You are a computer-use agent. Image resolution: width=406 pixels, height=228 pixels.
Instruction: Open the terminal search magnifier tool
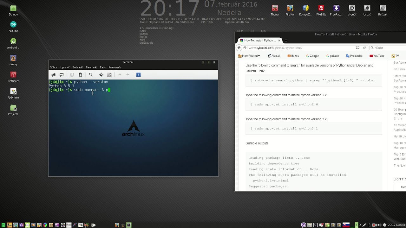pyautogui.click(x=91, y=75)
